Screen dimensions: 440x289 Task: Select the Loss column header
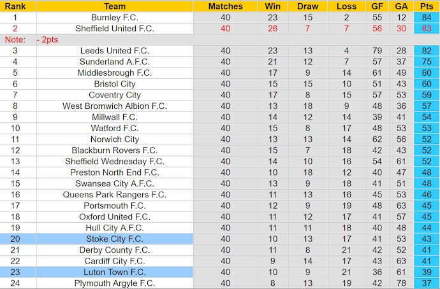pos(346,6)
